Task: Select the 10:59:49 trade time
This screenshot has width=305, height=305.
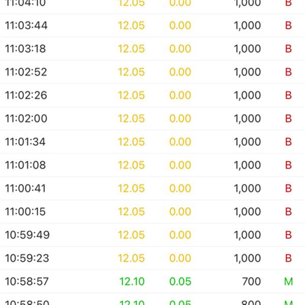Action: tap(27, 235)
